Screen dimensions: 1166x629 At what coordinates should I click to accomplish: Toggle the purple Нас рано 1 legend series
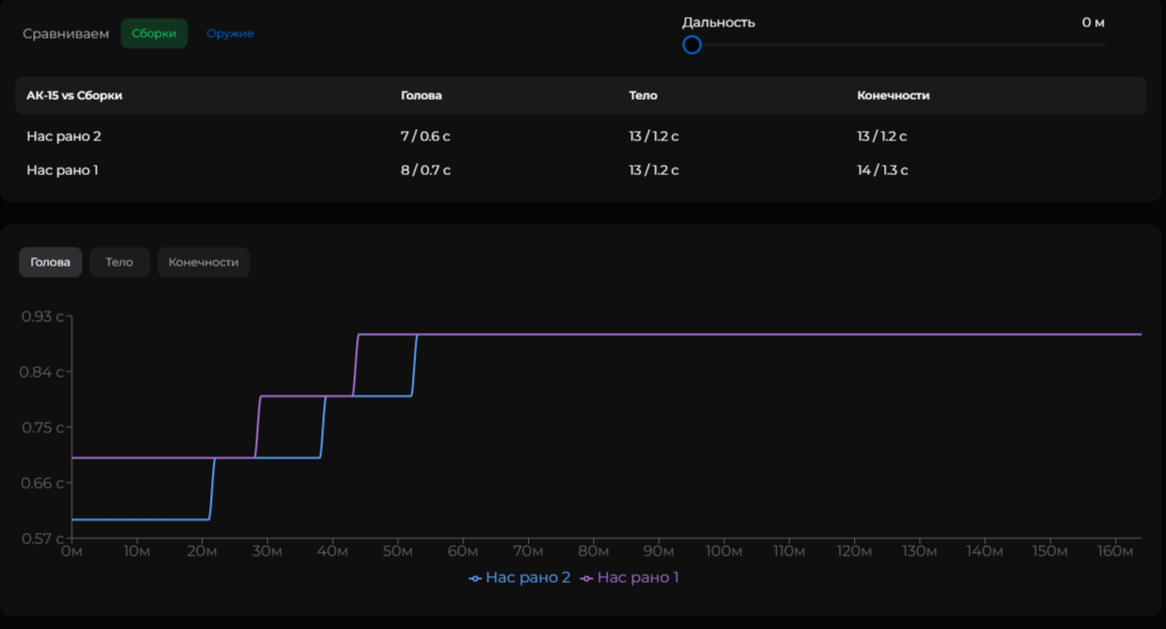(630, 577)
